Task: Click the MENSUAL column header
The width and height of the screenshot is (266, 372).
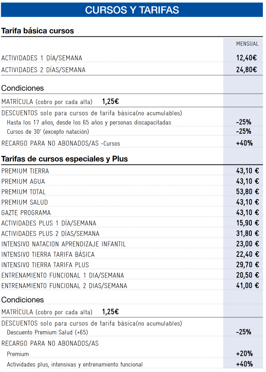Action: click(x=247, y=44)
